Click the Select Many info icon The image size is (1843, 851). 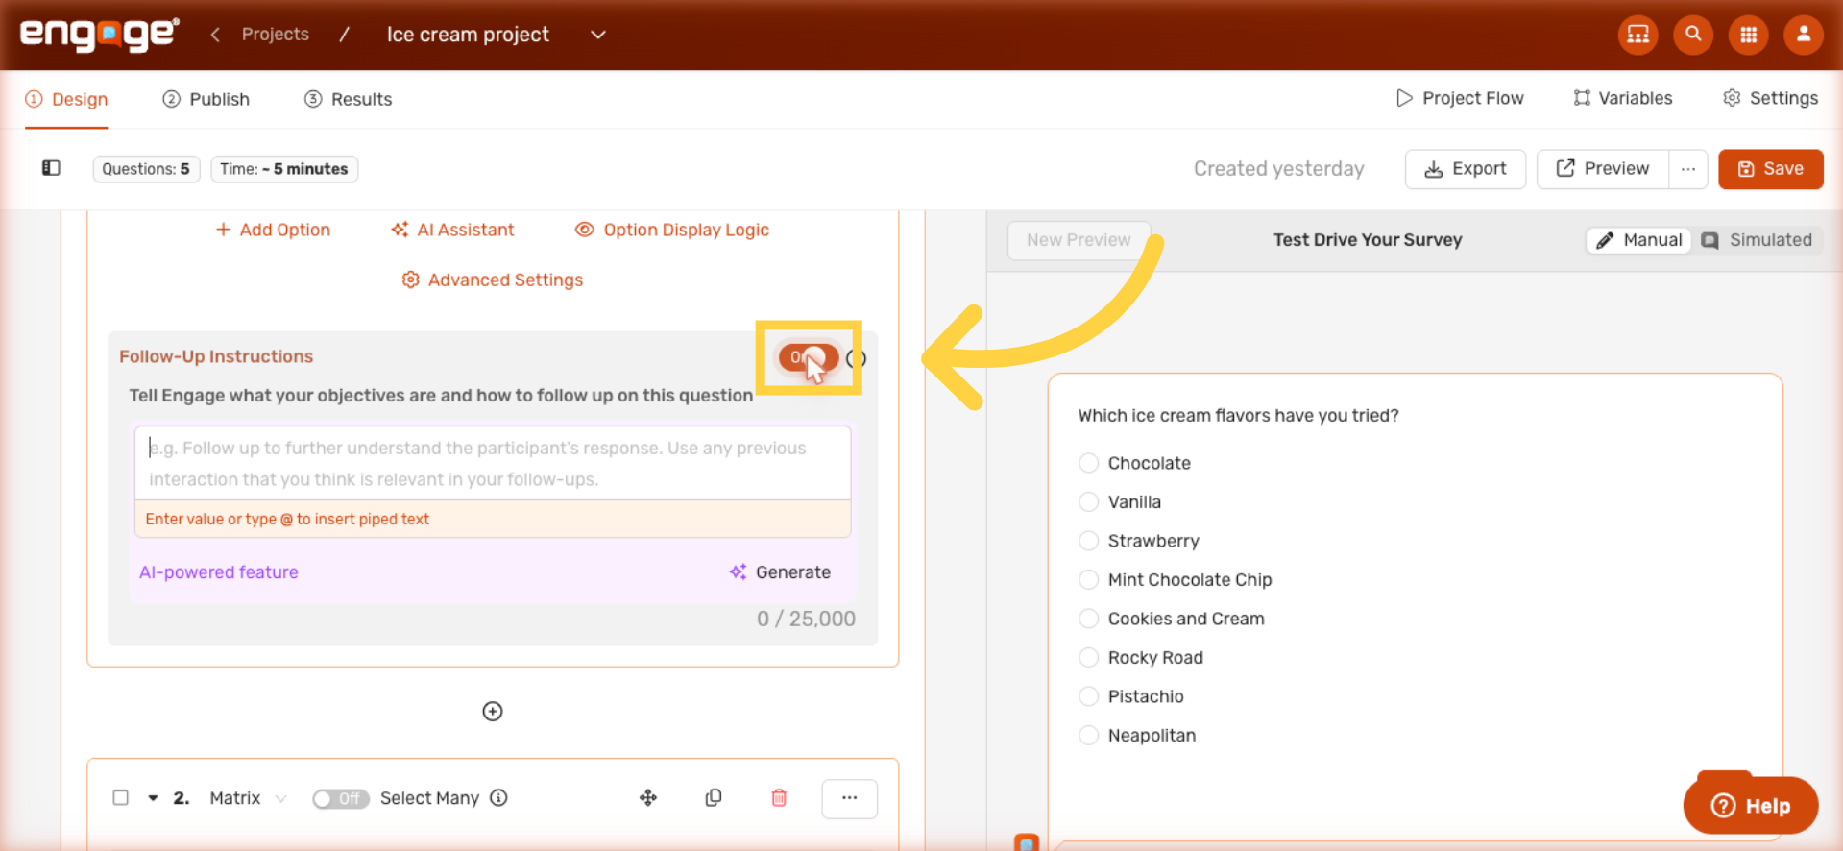coord(498,797)
